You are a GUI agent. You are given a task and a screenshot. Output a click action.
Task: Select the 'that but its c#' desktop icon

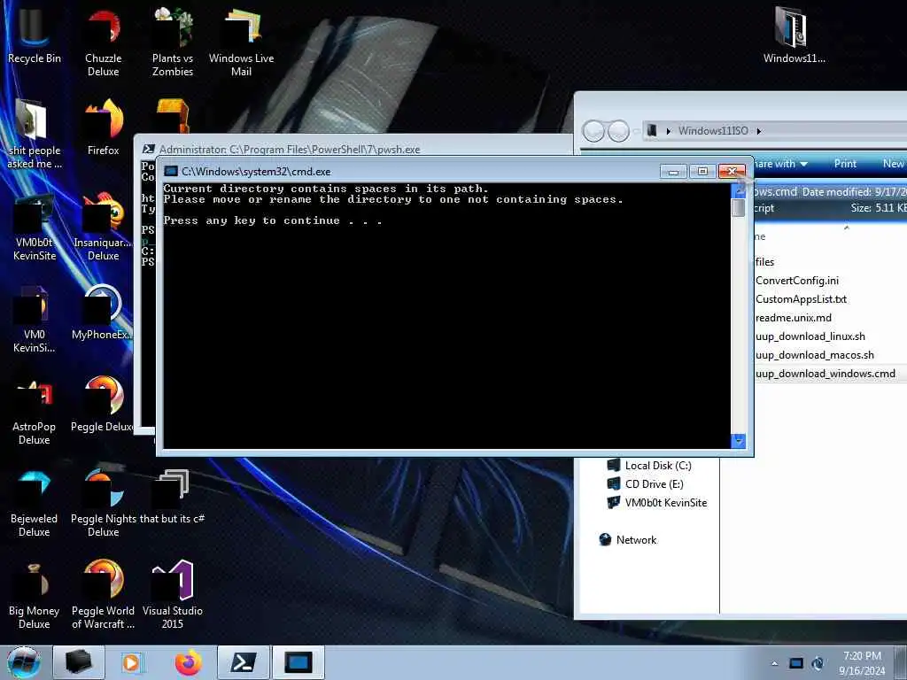173,497
